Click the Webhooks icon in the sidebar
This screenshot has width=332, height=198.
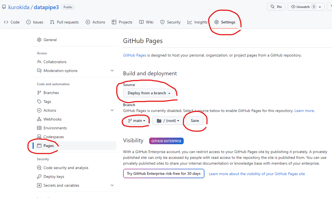tap(39, 119)
